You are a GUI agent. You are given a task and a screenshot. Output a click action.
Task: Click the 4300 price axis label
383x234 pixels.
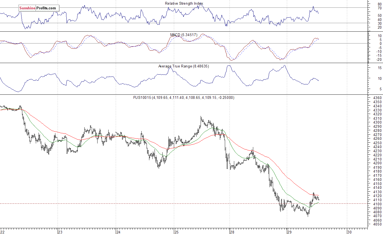click(x=377, y=122)
